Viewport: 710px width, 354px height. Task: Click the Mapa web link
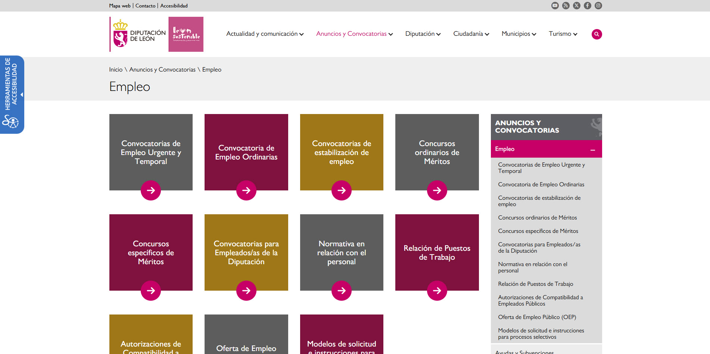click(x=120, y=6)
